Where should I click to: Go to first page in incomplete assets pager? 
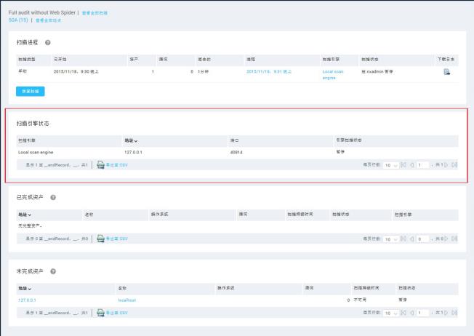[x=405, y=313]
